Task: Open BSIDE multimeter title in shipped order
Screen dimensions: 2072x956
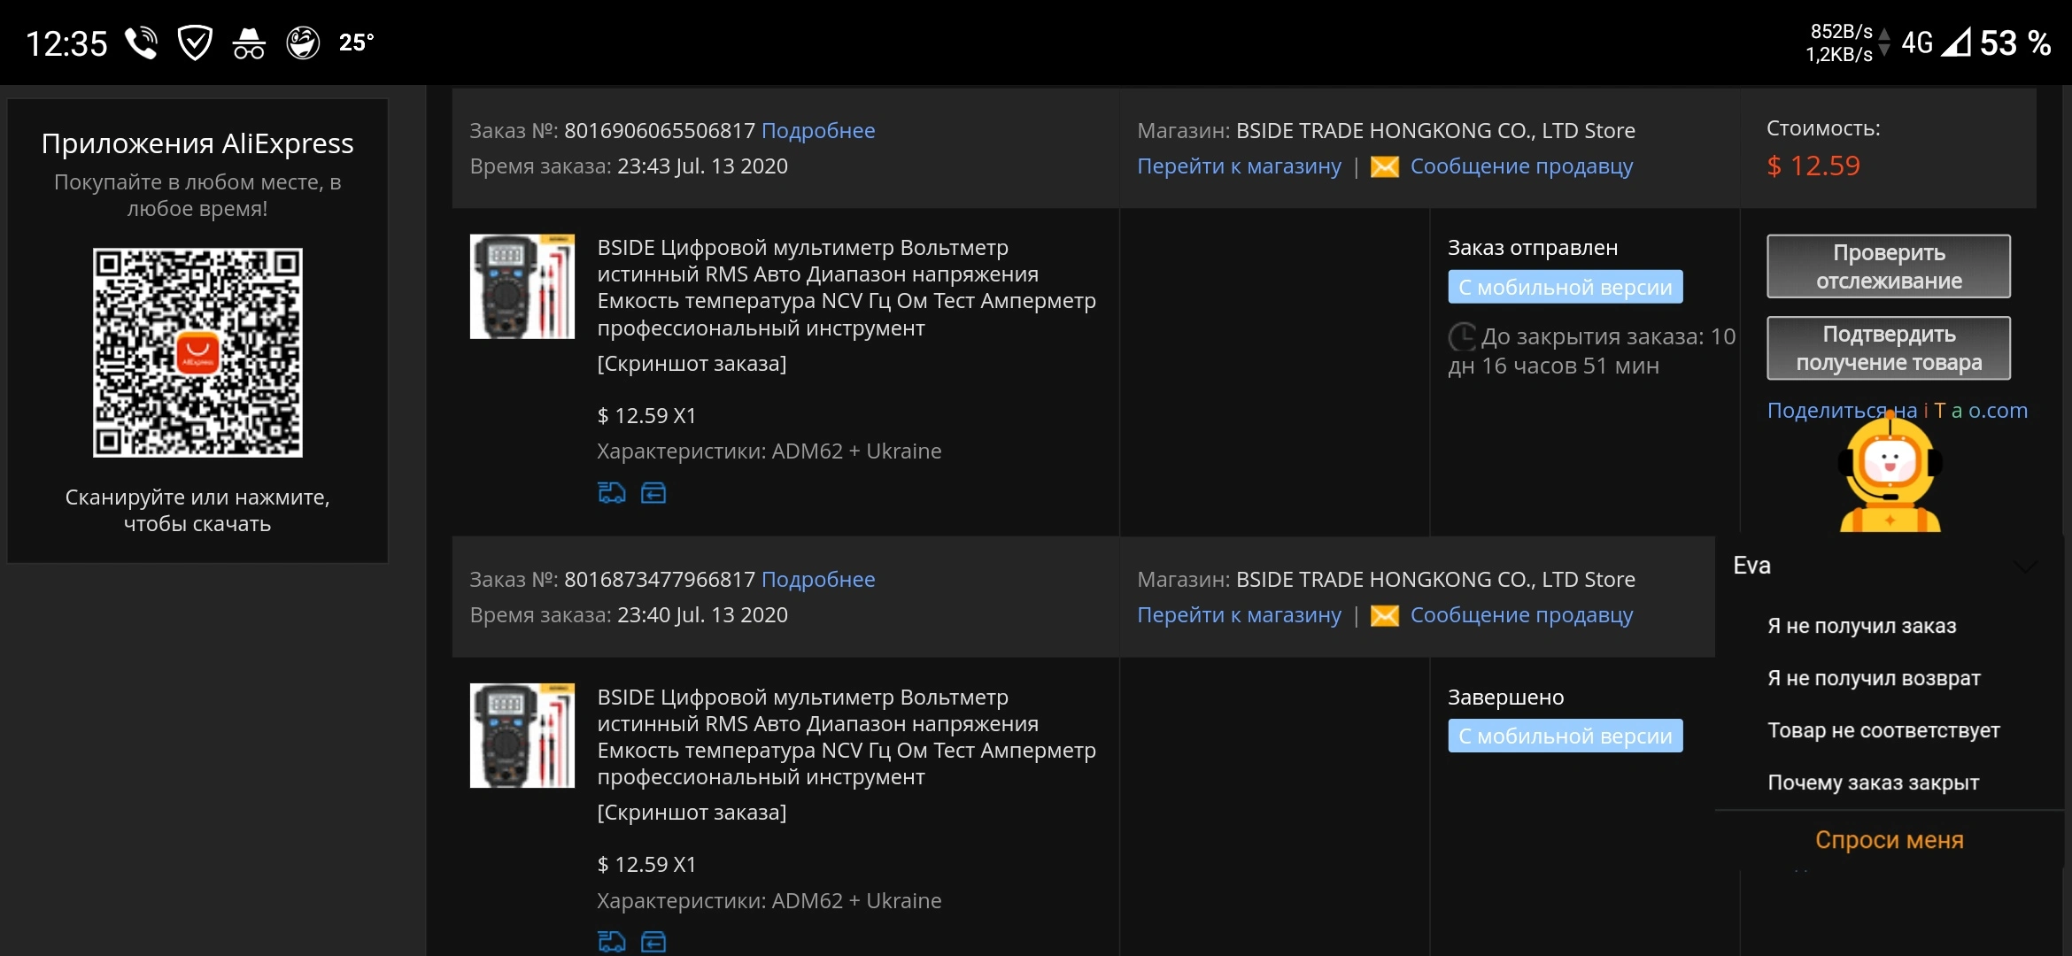Action: tap(847, 288)
